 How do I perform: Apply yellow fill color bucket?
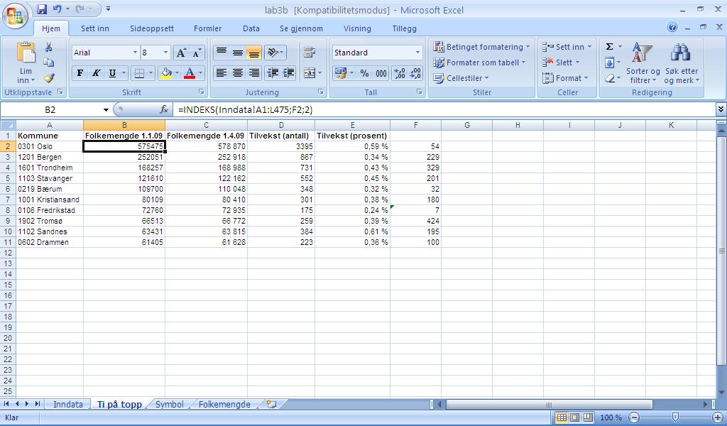[x=165, y=73]
